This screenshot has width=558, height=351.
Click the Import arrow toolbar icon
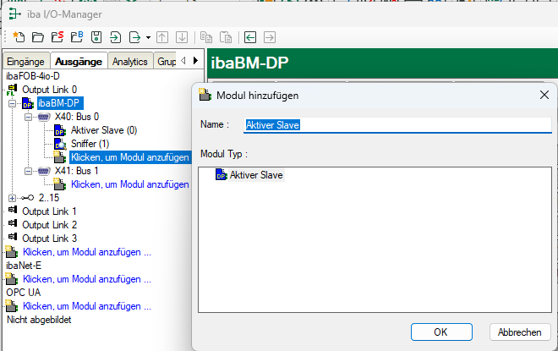115,37
